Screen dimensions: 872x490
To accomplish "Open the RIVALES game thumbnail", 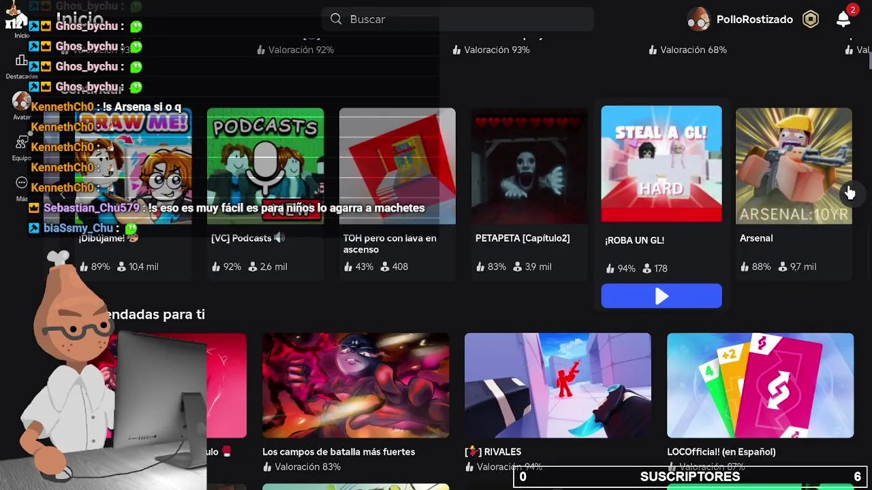I will 557,385.
